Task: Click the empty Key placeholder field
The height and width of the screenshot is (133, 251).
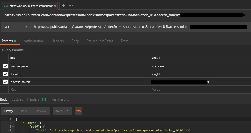Action: [80, 89]
